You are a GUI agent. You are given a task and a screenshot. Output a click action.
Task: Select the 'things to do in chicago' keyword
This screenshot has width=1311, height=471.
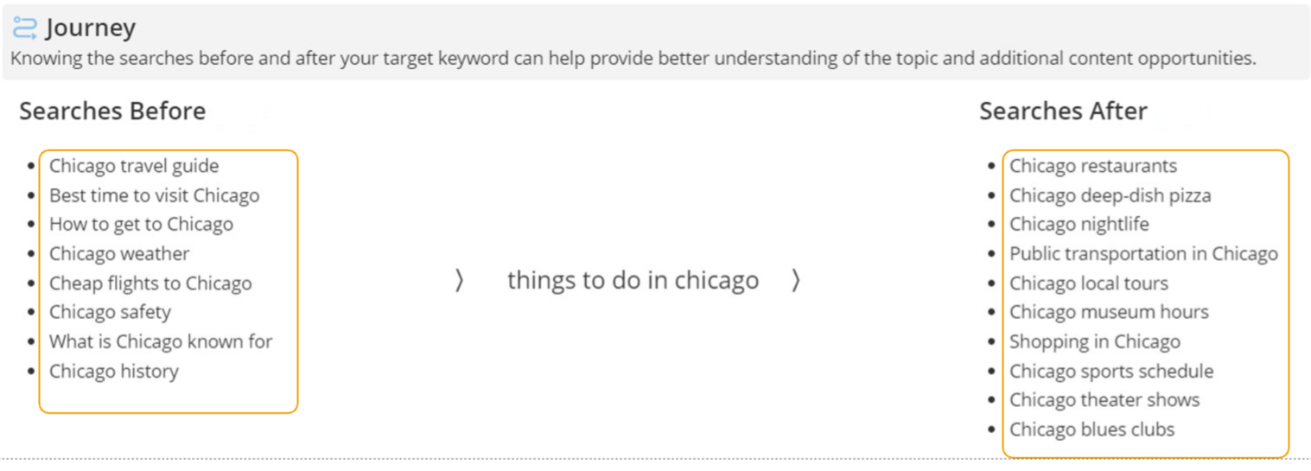click(633, 280)
